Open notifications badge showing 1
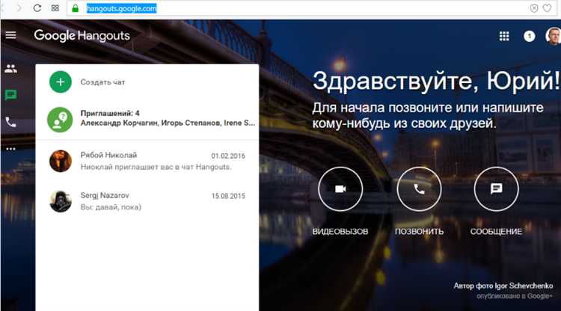The height and width of the screenshot is (311, 561). point(529,36)
